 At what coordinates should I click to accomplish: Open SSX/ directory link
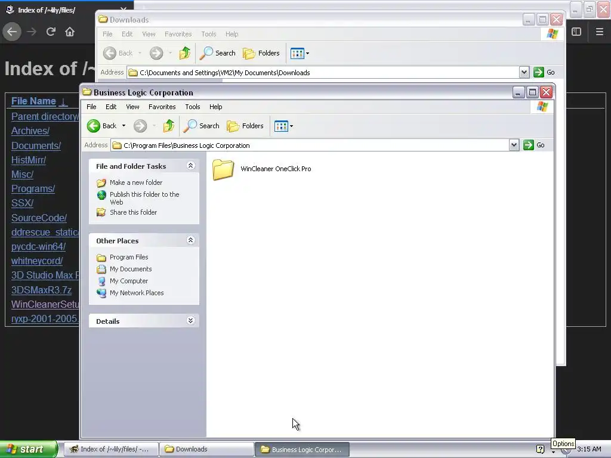pos(22,203)
